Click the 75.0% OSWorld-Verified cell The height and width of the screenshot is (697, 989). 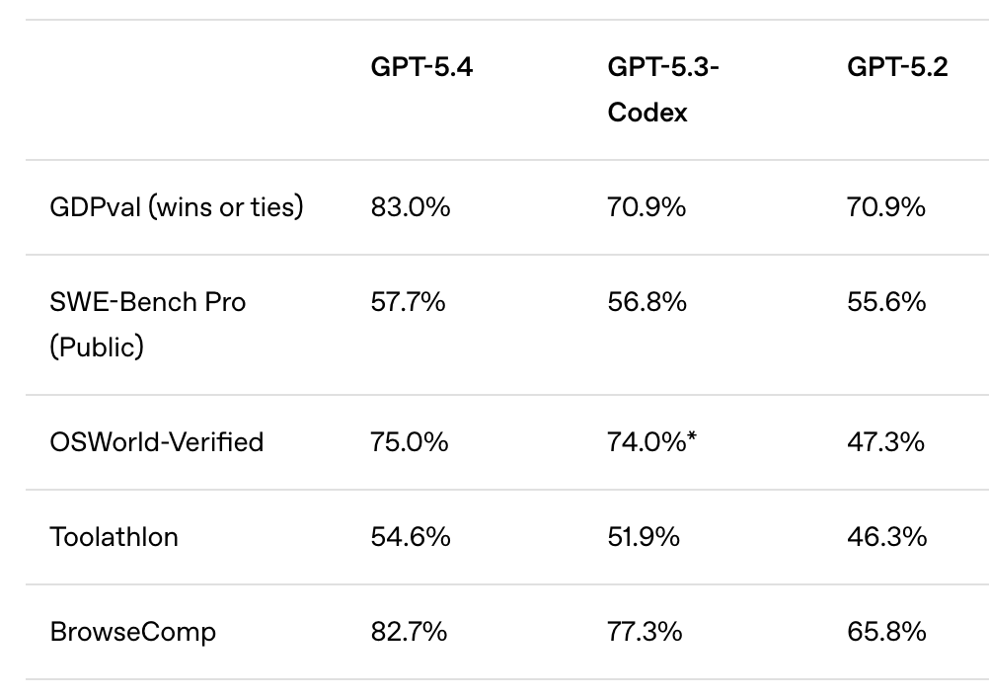tap(410, 441)
